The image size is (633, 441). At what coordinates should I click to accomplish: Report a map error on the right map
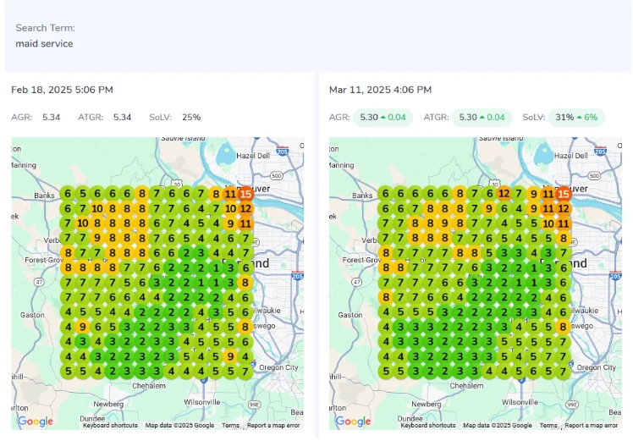click(x=591, y=426)
